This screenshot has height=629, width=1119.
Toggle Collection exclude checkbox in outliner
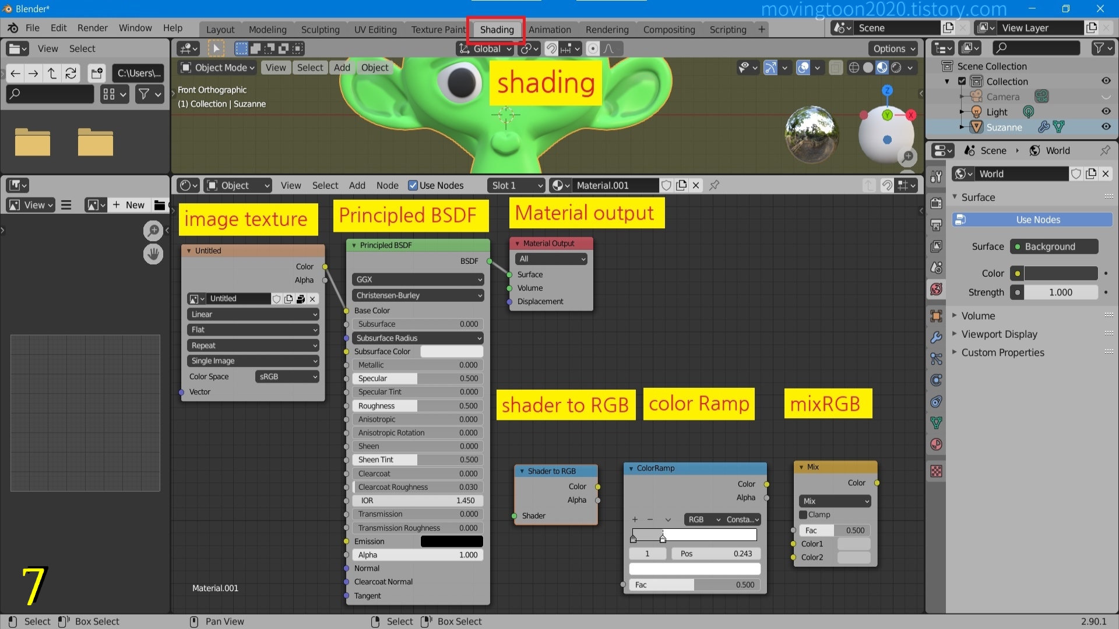click(962, 82)
